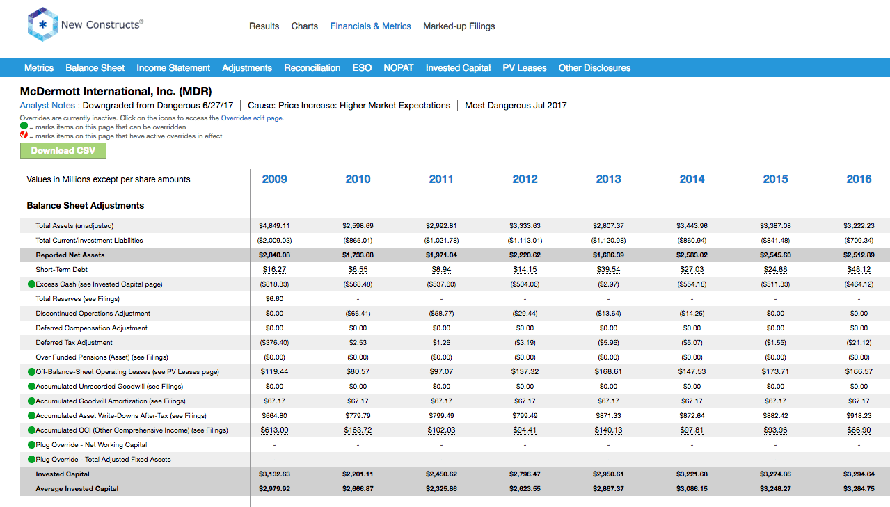The image size is (890, 507).
Task: Click 2015 Operating Leases value $173.71
Action: coord(775,371)
